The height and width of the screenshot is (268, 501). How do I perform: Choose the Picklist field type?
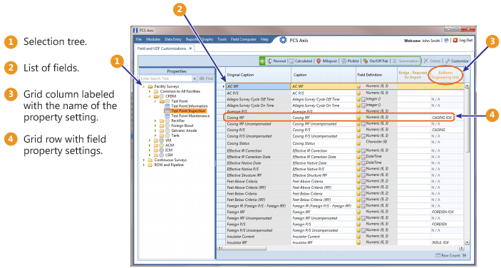(x=350, y=61)
